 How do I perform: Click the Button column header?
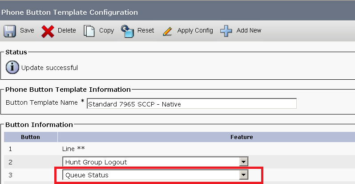31,137
